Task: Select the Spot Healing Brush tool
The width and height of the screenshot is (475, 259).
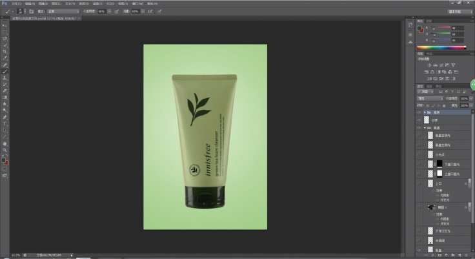Action: (x=5, y=65)
